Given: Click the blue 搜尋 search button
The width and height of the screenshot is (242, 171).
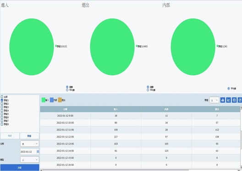Looking at the screenshot, I should pos(20,168).
